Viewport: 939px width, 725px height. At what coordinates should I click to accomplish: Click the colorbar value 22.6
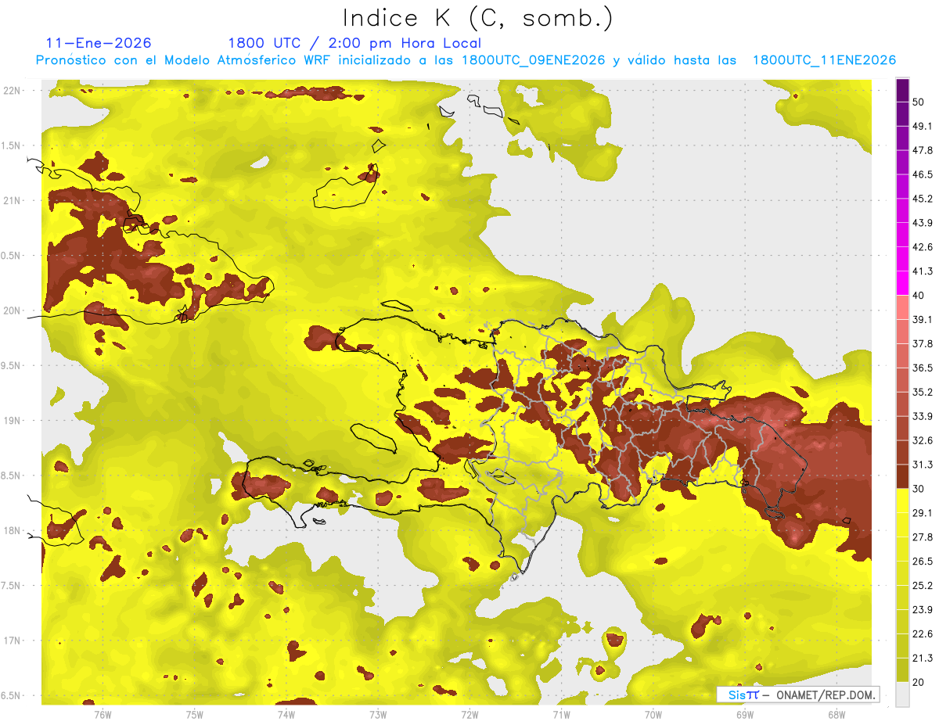pos(923,634)
